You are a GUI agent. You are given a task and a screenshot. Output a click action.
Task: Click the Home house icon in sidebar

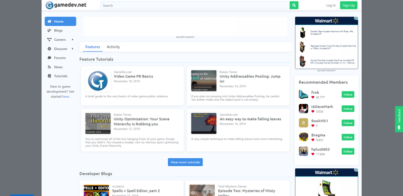[x=49, y=21]
